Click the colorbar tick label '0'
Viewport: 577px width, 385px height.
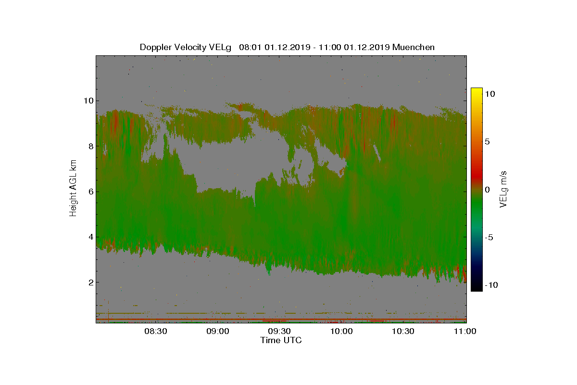[x=487, y=190]
